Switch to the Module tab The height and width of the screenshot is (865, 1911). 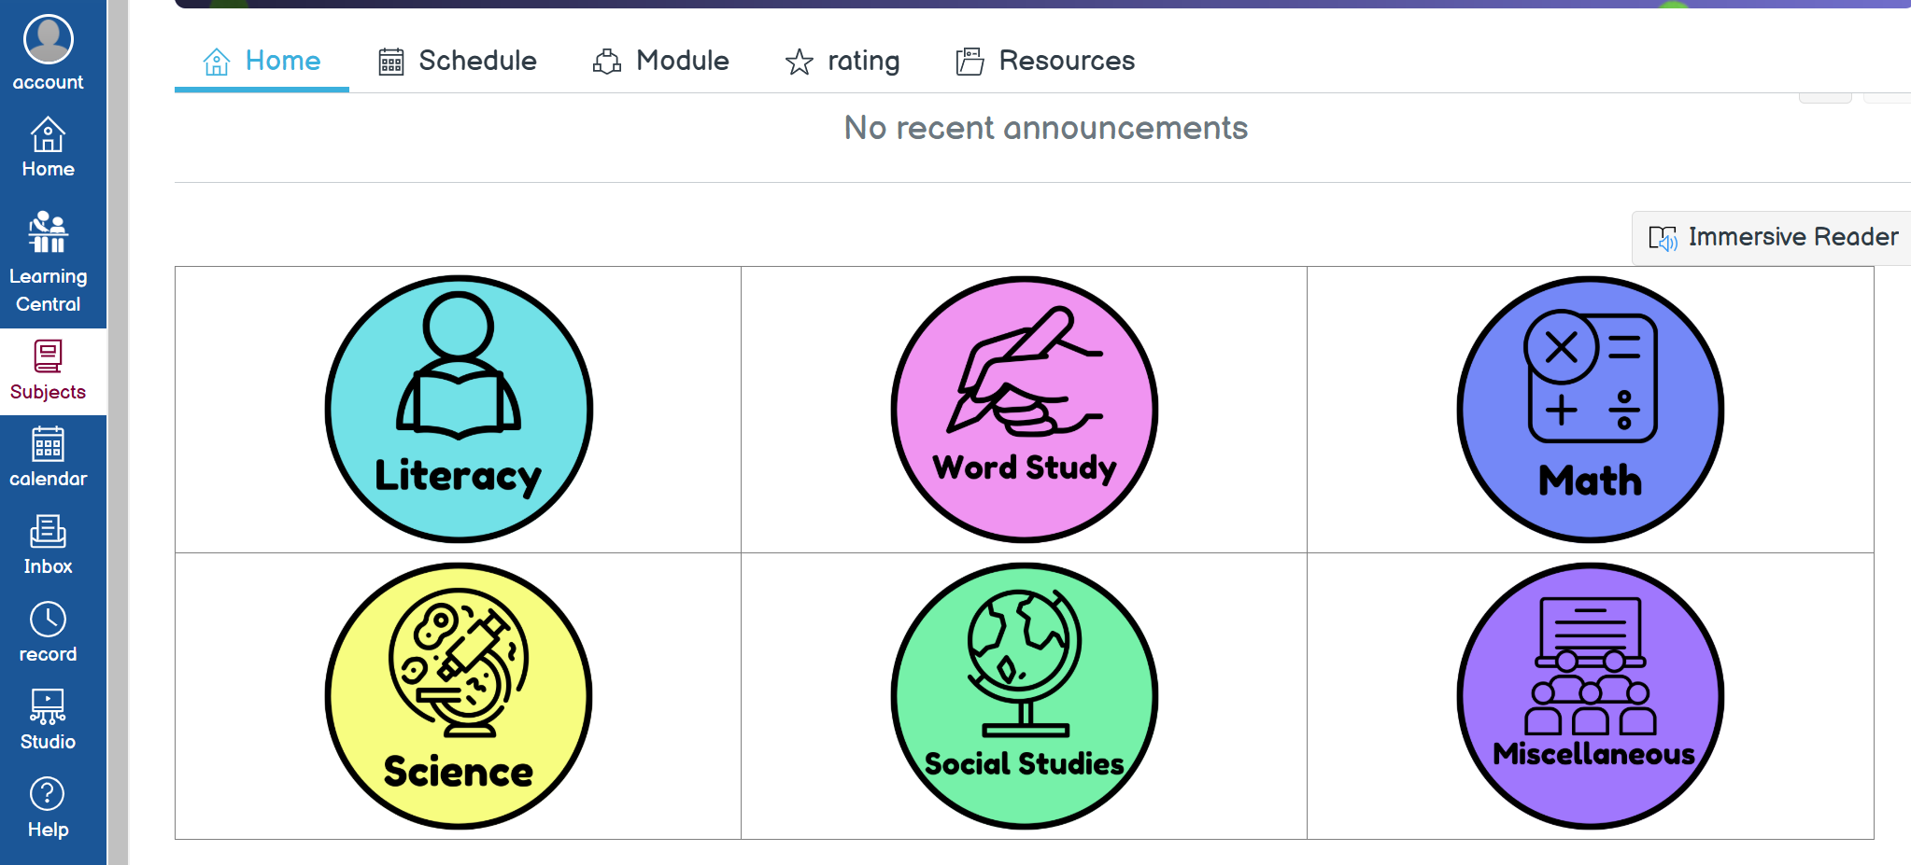pos(661,61)
